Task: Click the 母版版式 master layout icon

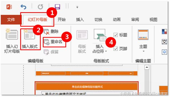Action: pyautogui.click(x=82, y=35)
